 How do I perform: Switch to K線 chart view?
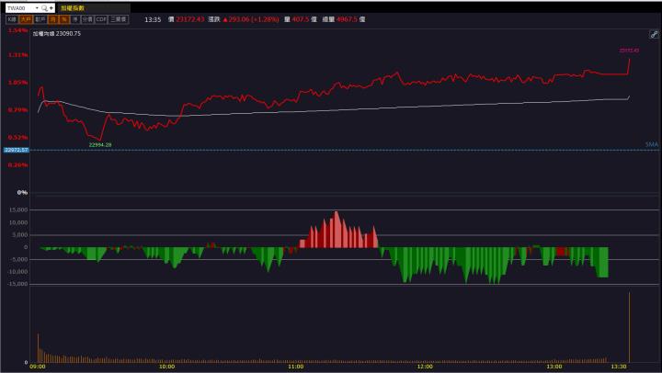pyautogui.click(x=12, y=18)
